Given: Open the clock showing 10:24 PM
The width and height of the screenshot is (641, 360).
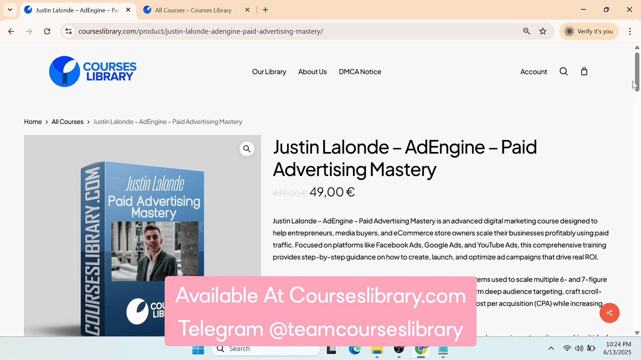Looking at the screenshot, I should click(x=617, y=348).
